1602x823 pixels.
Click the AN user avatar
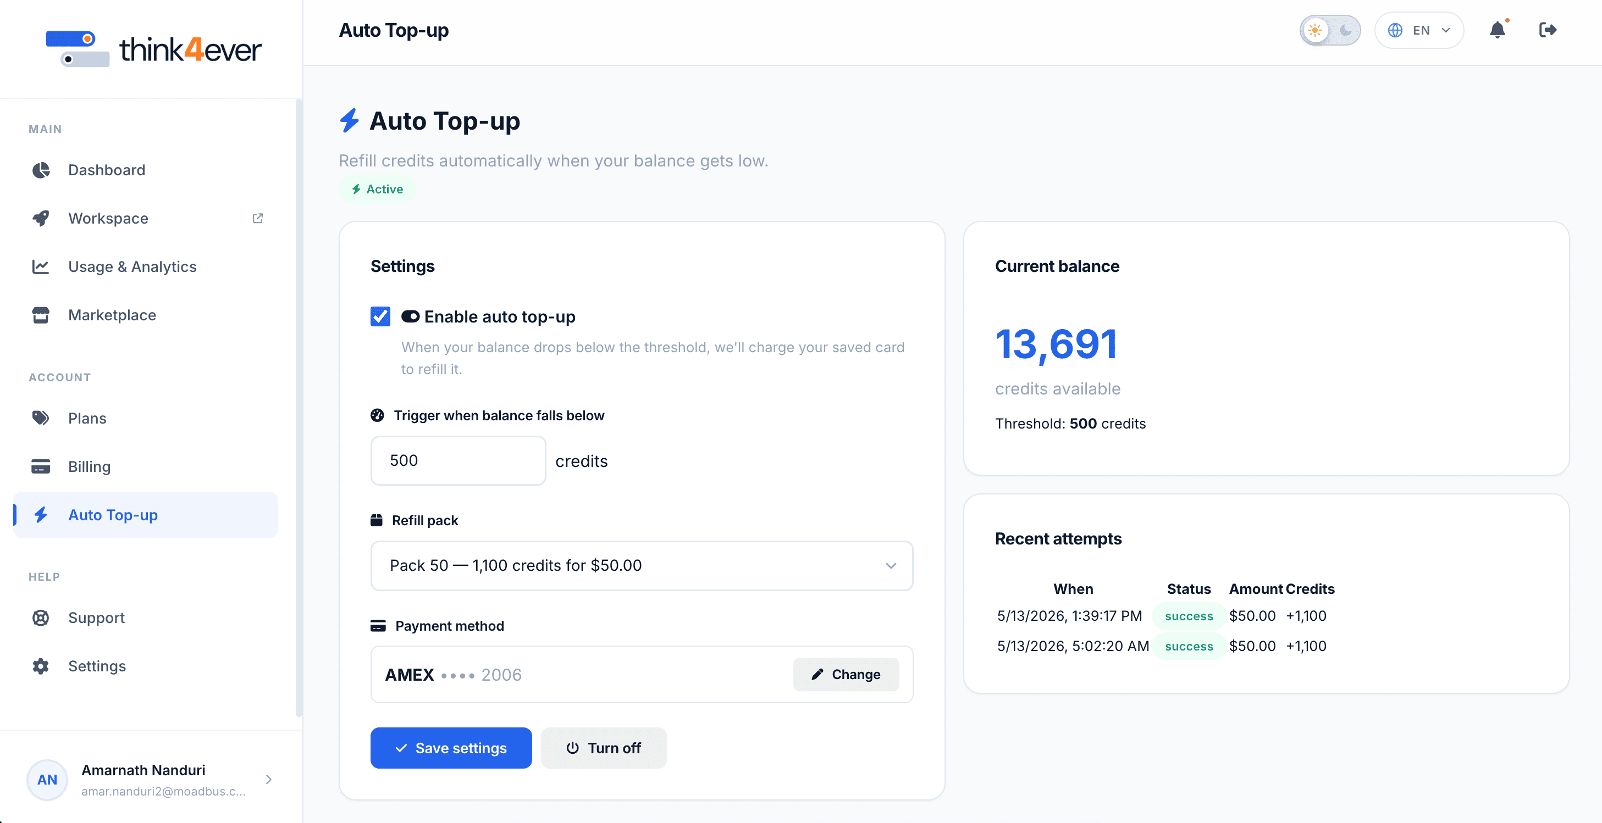coord(47,780)
